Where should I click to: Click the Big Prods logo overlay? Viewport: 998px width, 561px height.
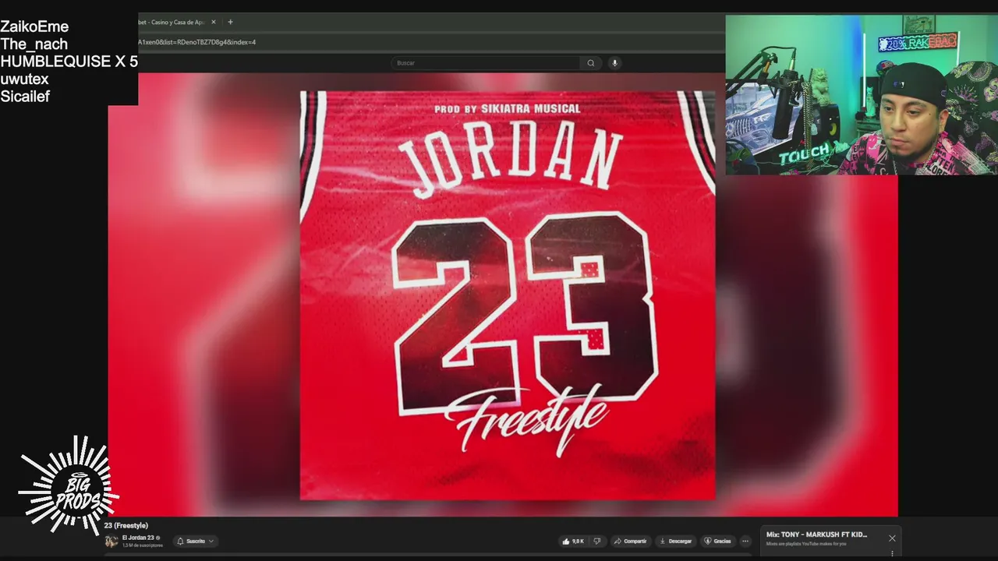pos(69,485)
